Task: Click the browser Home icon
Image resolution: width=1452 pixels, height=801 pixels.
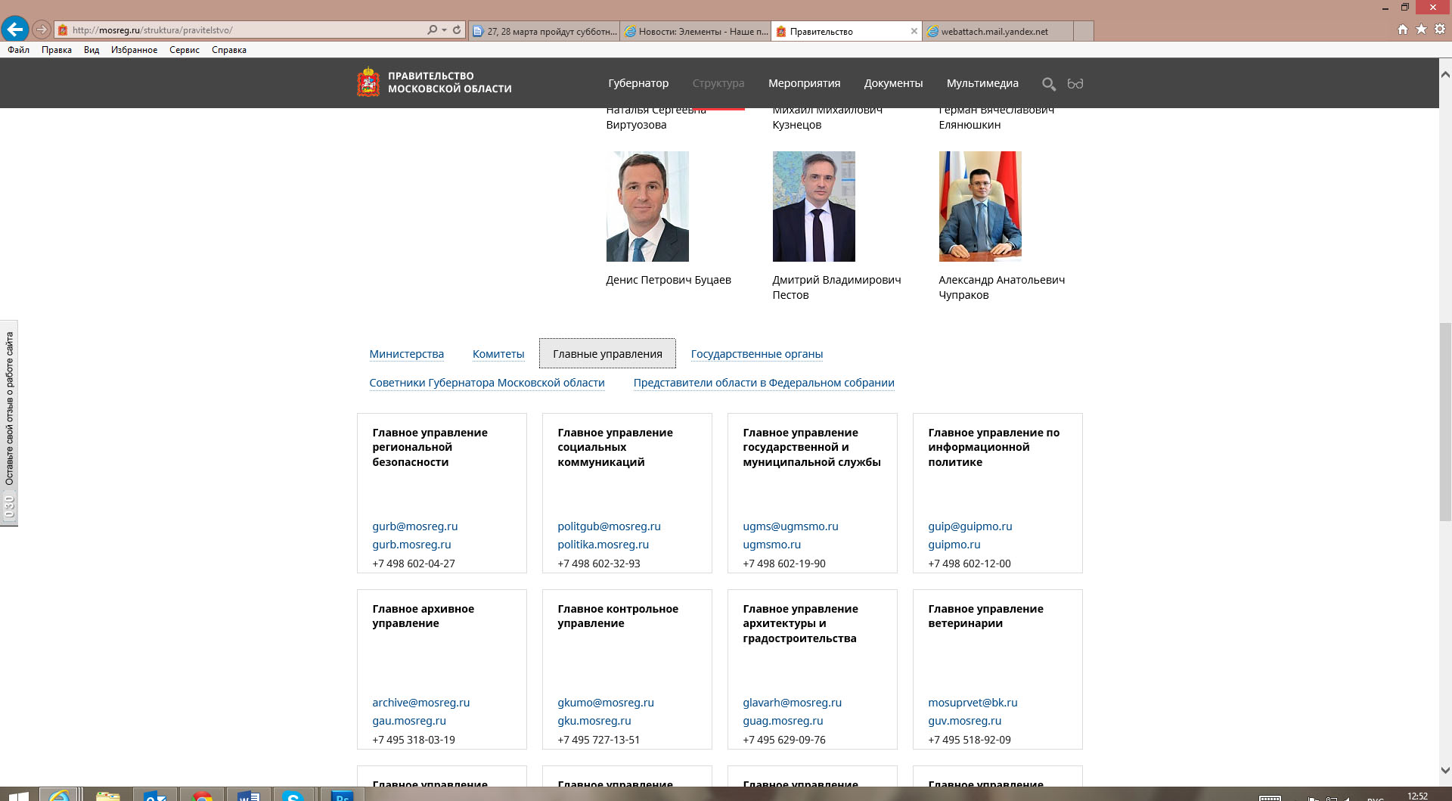Action: 1403,29
